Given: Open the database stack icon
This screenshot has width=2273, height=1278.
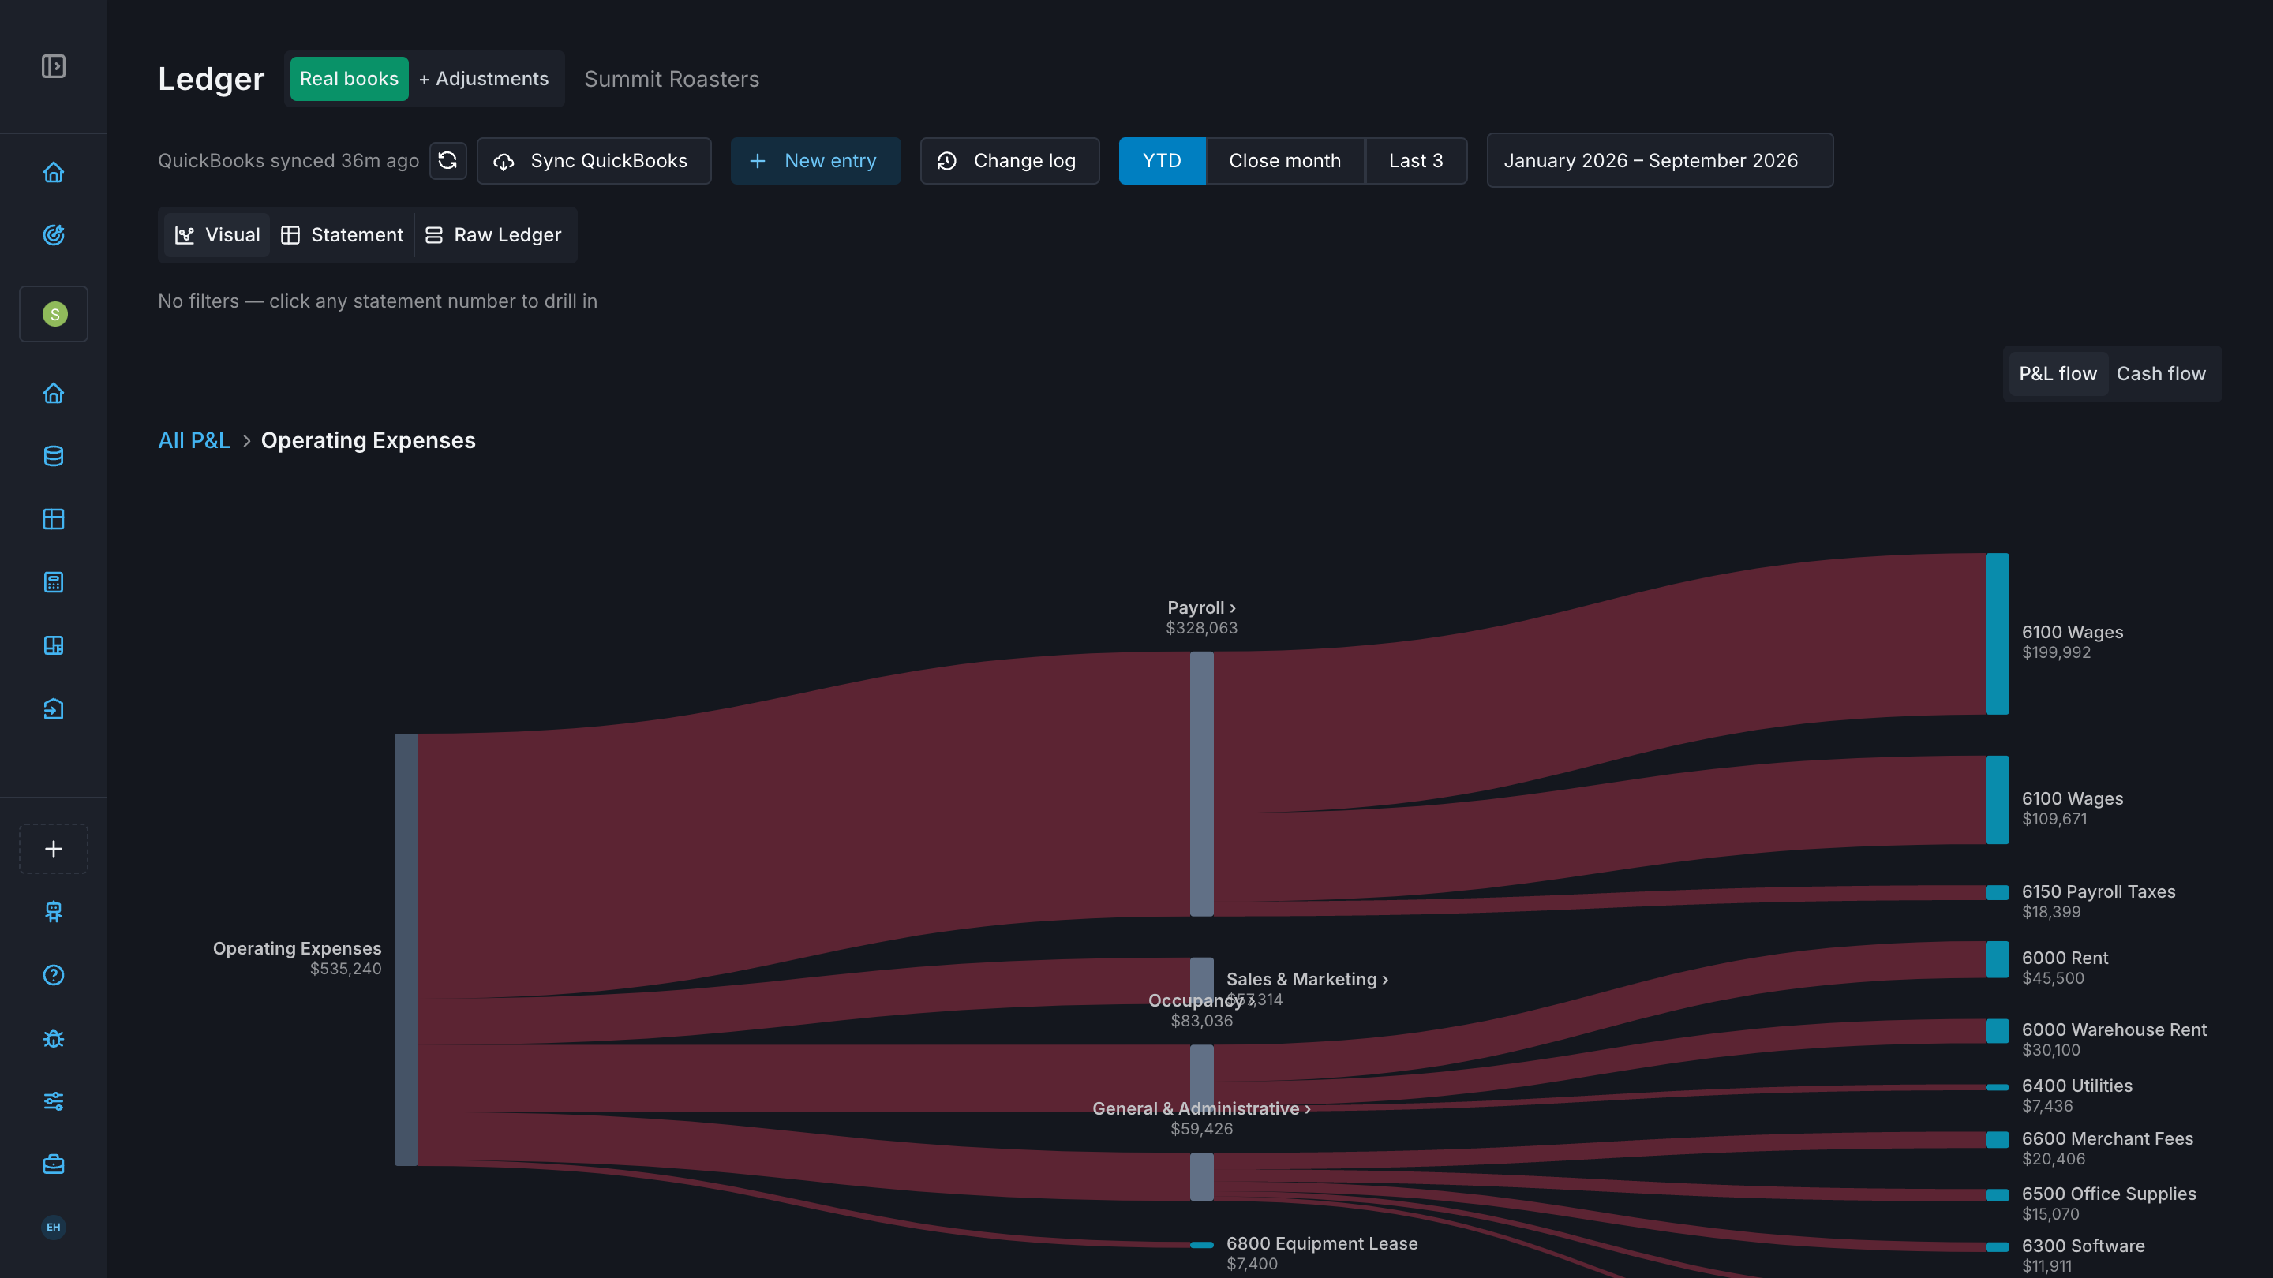Looking at the screenshot, I should tap(54, 456).
